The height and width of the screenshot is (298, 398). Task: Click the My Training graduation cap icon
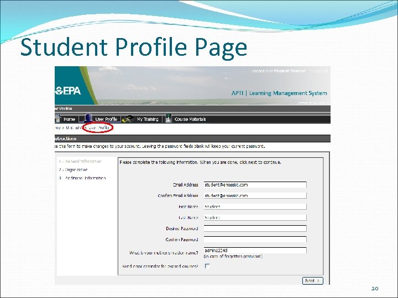point(128,119)
